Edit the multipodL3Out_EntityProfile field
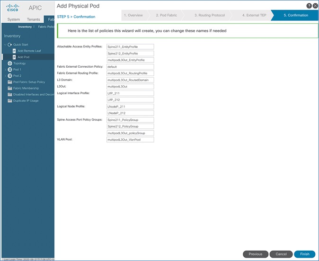Screen dimensions: 319x261 [130, 60]
